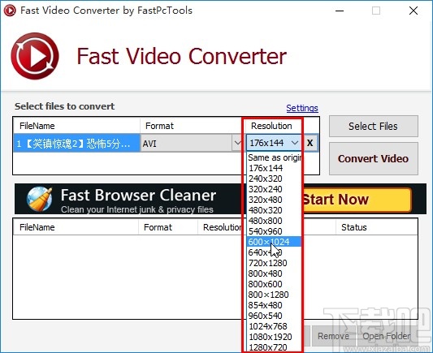This screenshot has width=433, height=353.
Task: Click Start Now on the cleaner banner
Action: 357,199
